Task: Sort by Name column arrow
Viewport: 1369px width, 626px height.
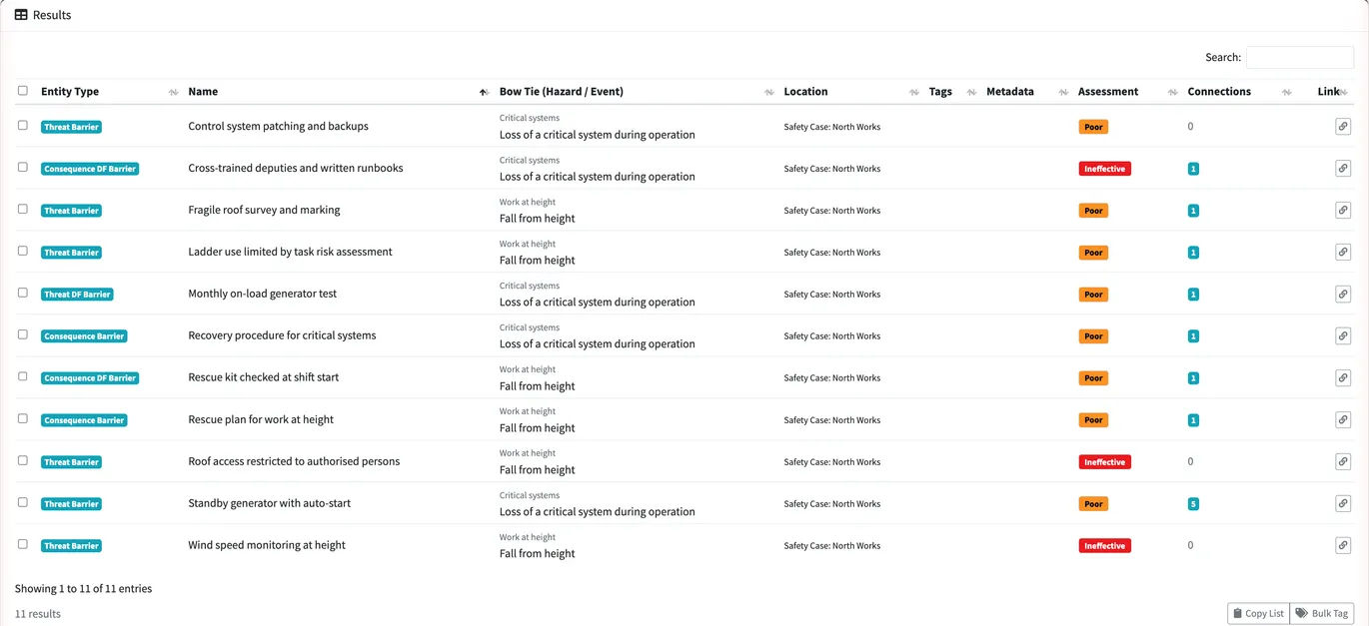Action: click(x=484, y=92)
